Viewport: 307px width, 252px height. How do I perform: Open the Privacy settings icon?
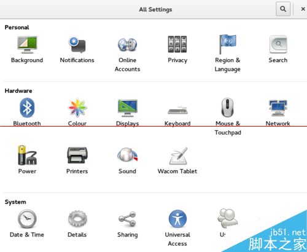pyautogui.click(x=177, y=44)
